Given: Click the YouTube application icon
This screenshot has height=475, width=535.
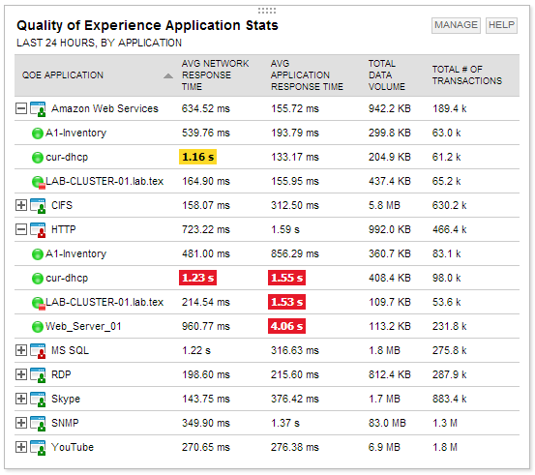Looking at the screenshot, I should point(38,447).
